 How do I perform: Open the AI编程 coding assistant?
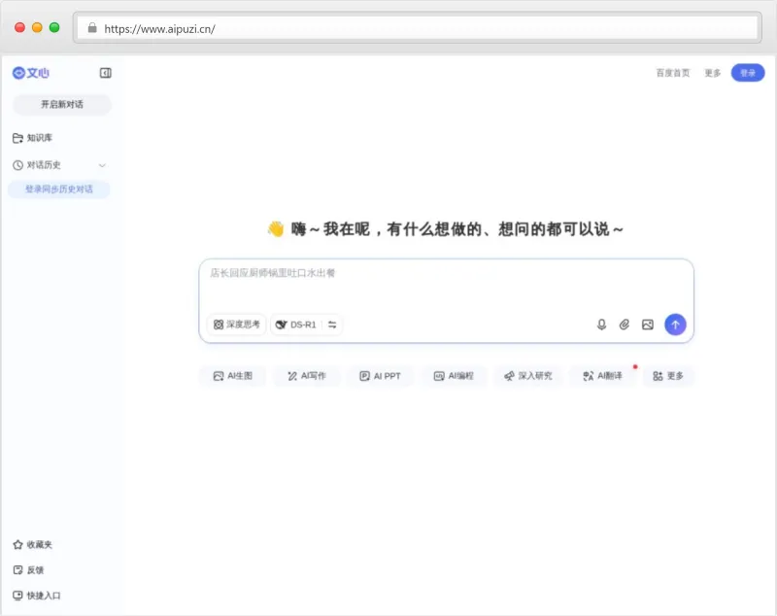pyautogui.click(x=453, y=376)
